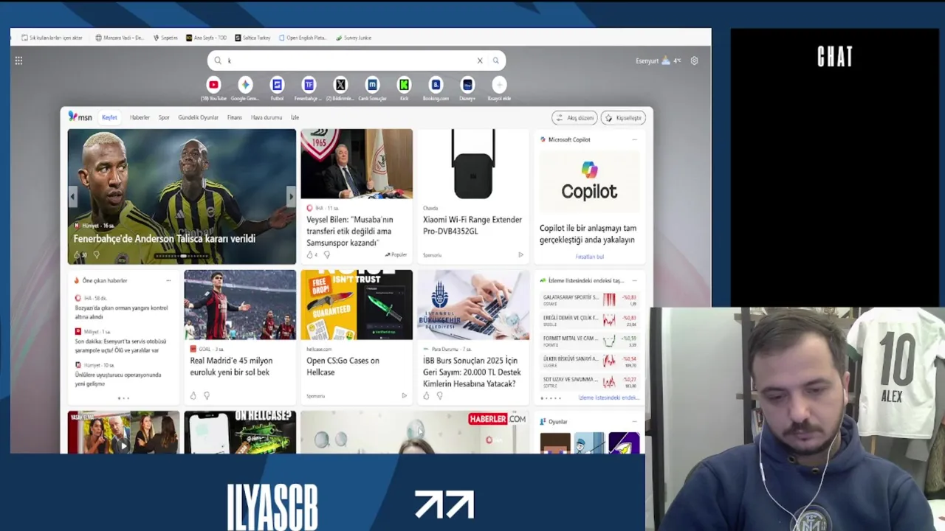Viewport: 945px width, 531px height.
Task: Open more options on Oyunlar card
Action: 634,421
